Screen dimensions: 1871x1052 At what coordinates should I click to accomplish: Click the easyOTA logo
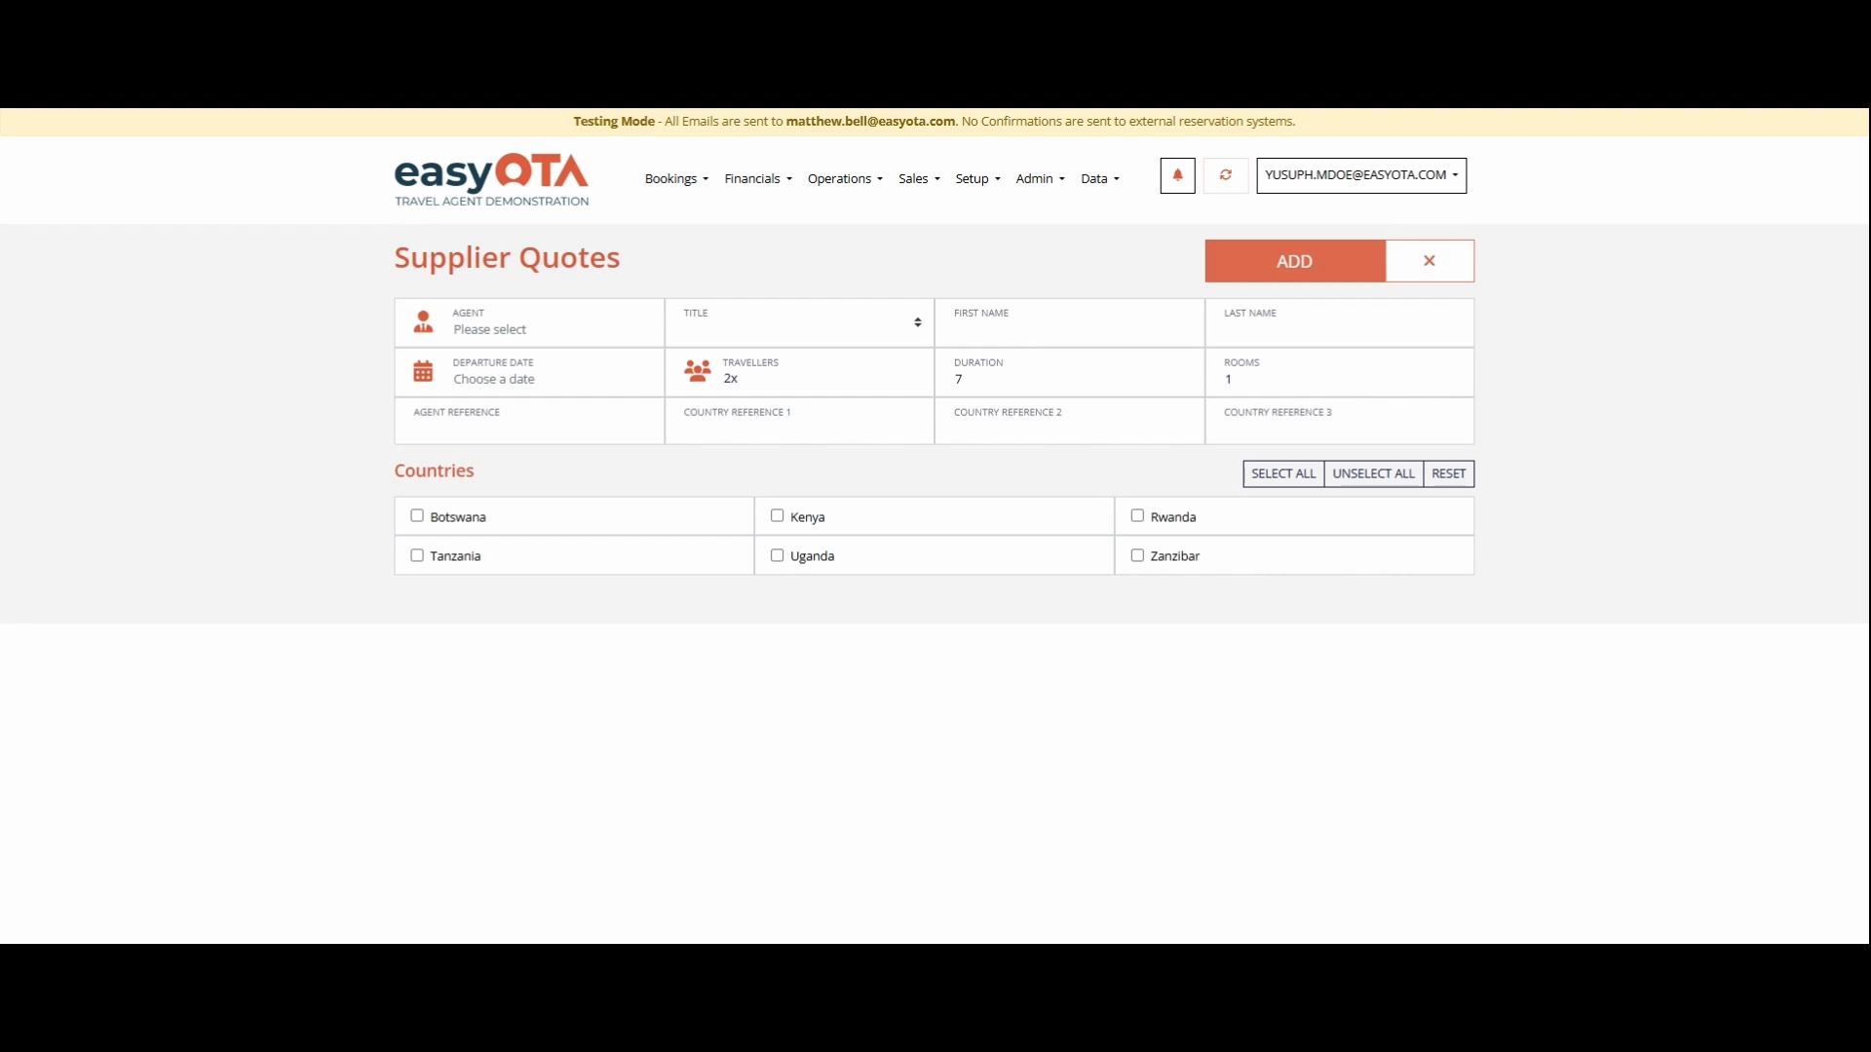pyautogui.click(x=491, y=179)
